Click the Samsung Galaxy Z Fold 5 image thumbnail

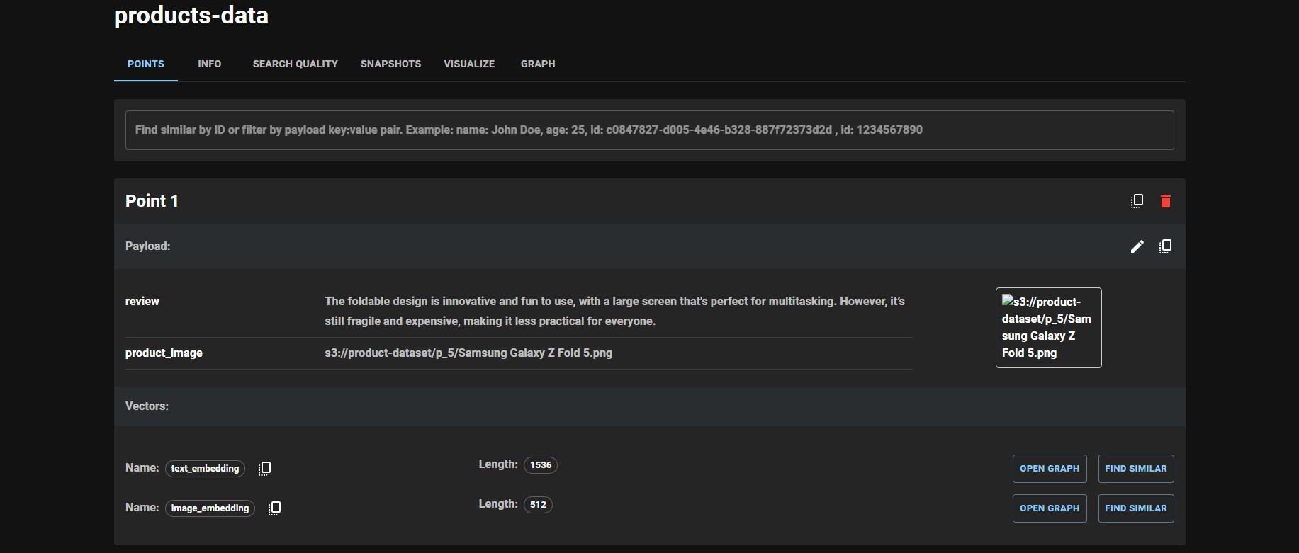(x=1049, y=328)
